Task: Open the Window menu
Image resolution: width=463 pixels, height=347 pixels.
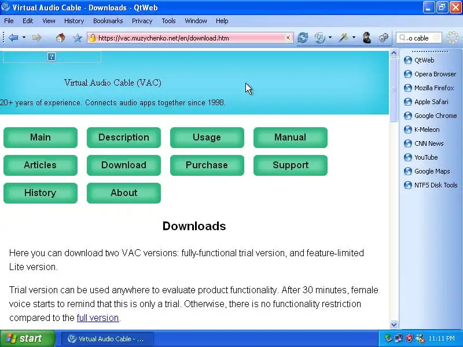Action: point(196,21)
